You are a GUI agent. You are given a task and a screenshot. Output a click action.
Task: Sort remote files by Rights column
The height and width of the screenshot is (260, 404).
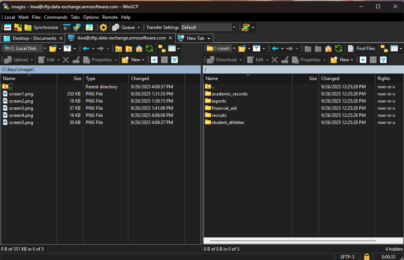[389, 79]
